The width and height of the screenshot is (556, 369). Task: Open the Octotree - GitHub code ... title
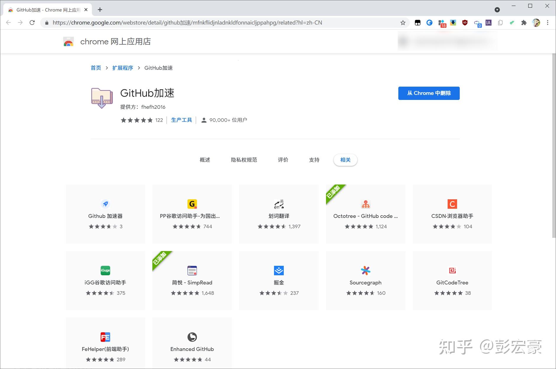click(x=366, y=216)
